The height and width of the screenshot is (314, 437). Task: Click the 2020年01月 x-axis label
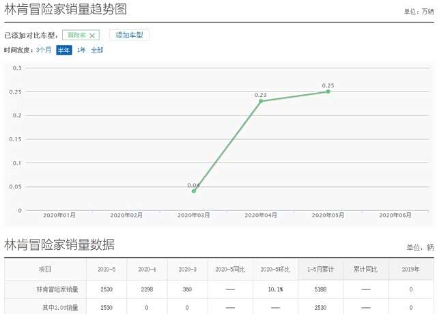pyautogui.click(x=59, y=215)
